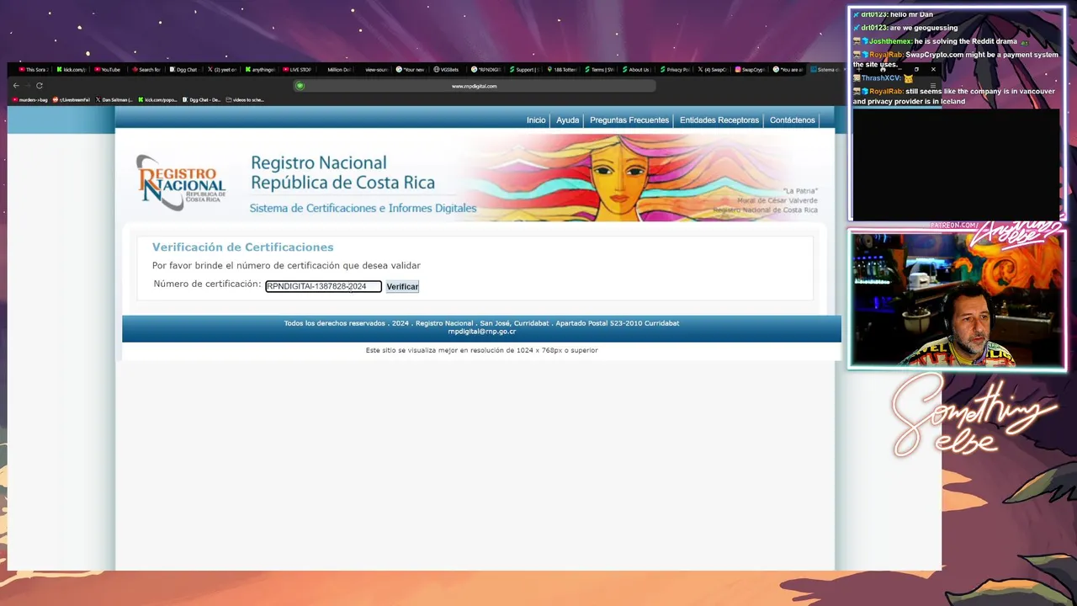Click the green shield icon in address bar
This screenshot has width=1077, height=606.
(300, 86)
